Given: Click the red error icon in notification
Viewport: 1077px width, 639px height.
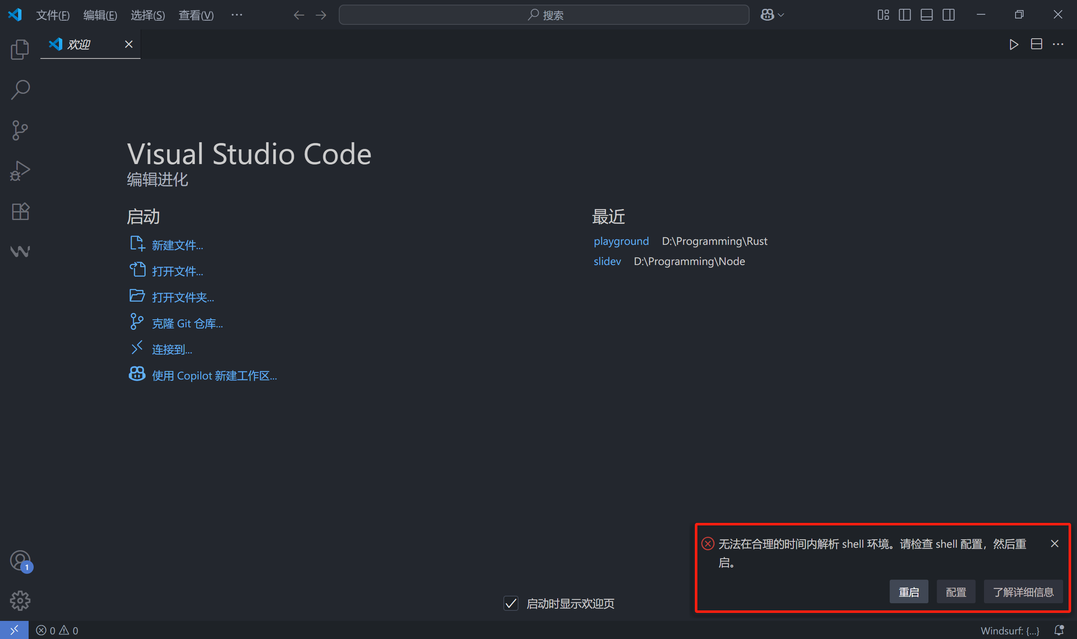Looking at the screenshot, I should [x=707, y=544].
